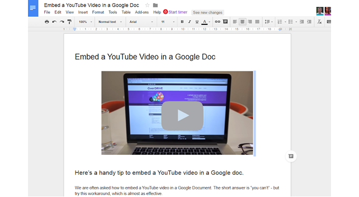359x197 pixels.
Task: Click See new changes button
Action: coord(207,12)
